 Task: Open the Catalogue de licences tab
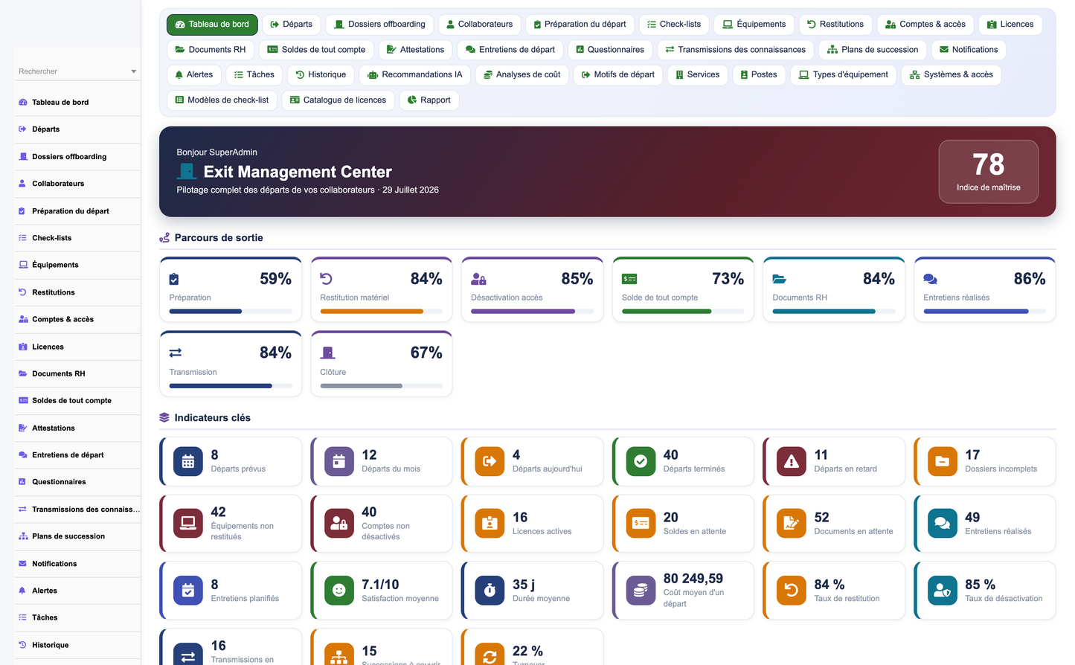point(338,100)
